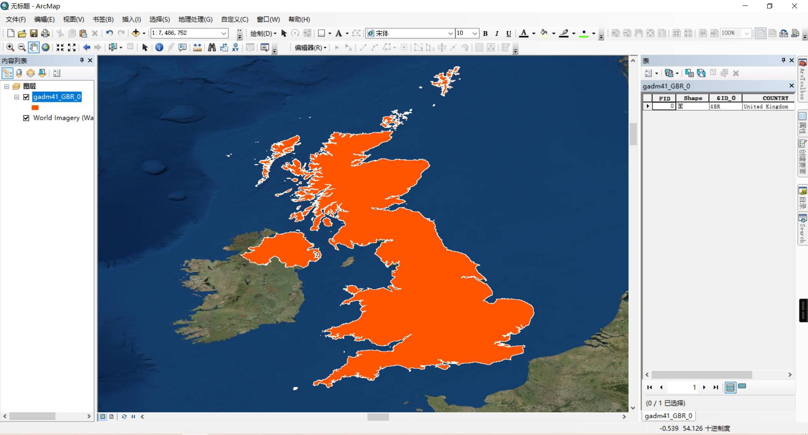Click the font color A swatch
The width and height of the screenshot is (808, 435).
(524, 33)
